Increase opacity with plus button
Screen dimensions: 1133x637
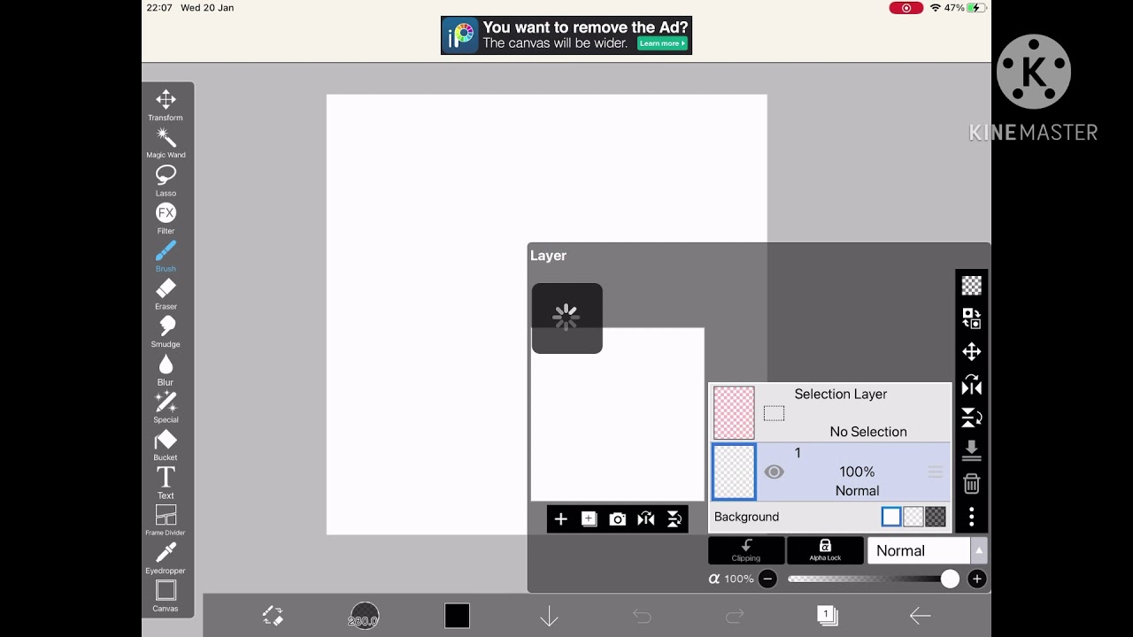[976, 579]
